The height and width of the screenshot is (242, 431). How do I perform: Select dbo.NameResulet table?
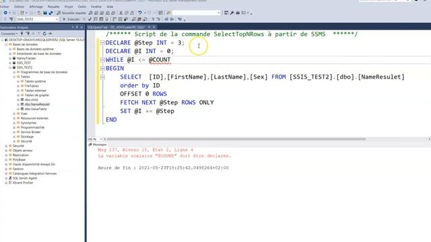[37, 104]
